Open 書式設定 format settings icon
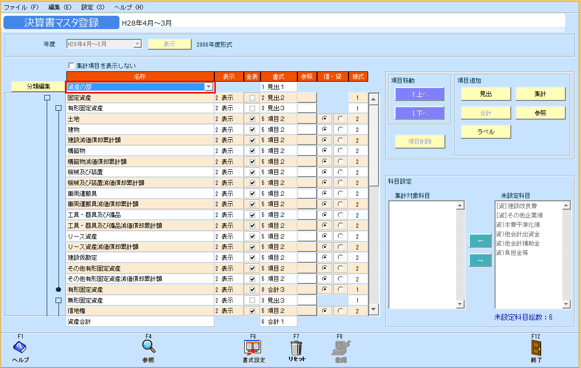Screen dimensions: 581x368 point(253,348)
